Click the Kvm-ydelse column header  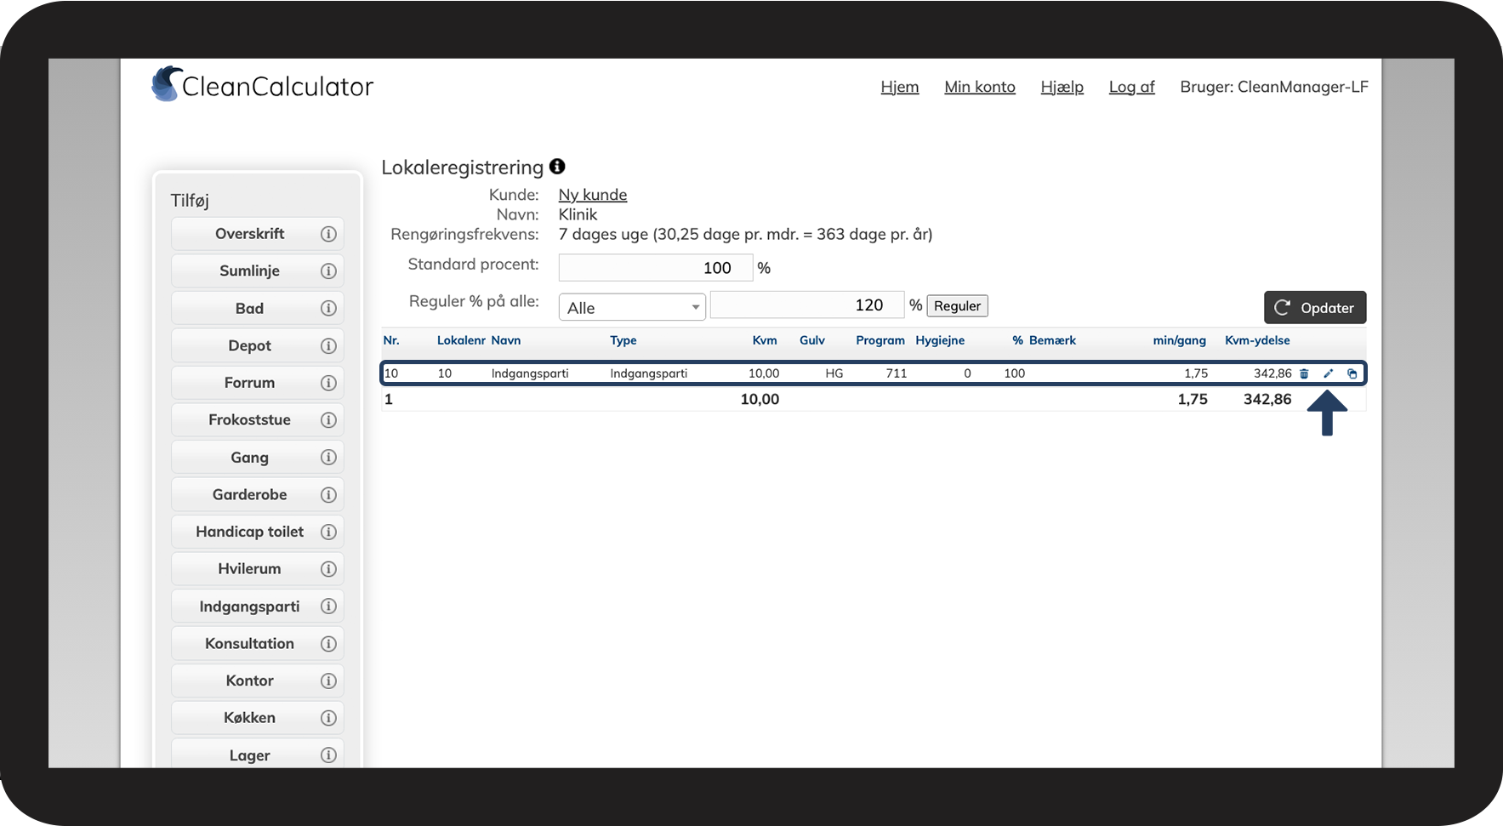tap(1257, 340)
